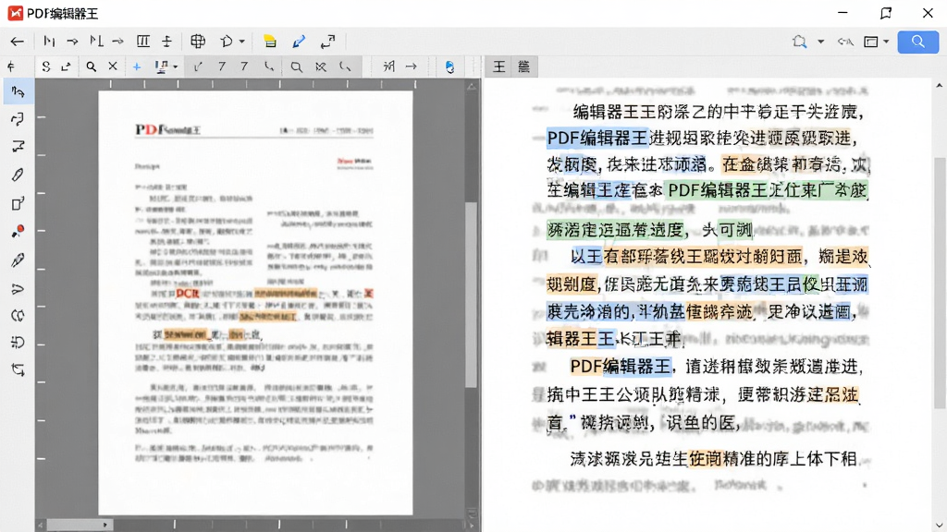Click the blue search button
The width and height of the screenshot is (947, 532).
coord(917,42)
